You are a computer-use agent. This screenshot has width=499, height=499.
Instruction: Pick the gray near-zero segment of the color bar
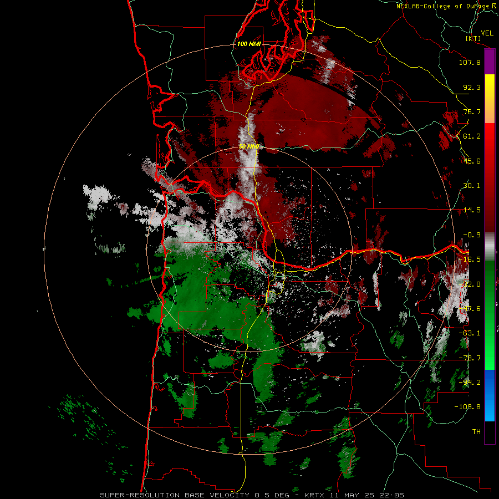point(490,247)
